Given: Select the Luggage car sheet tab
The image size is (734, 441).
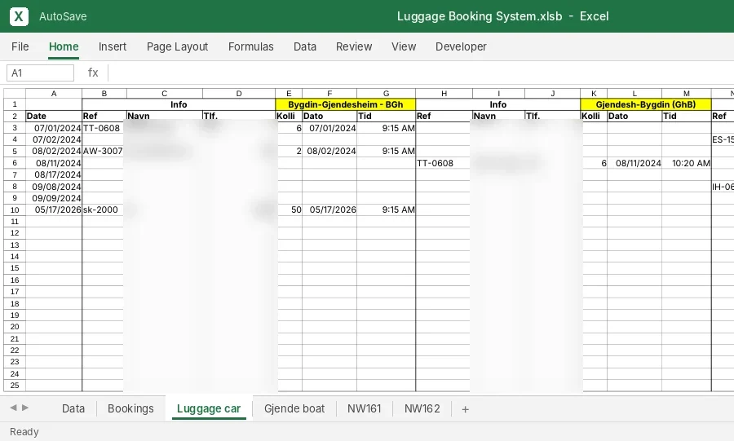Looking at the screenshot, I should pos(209,408).
